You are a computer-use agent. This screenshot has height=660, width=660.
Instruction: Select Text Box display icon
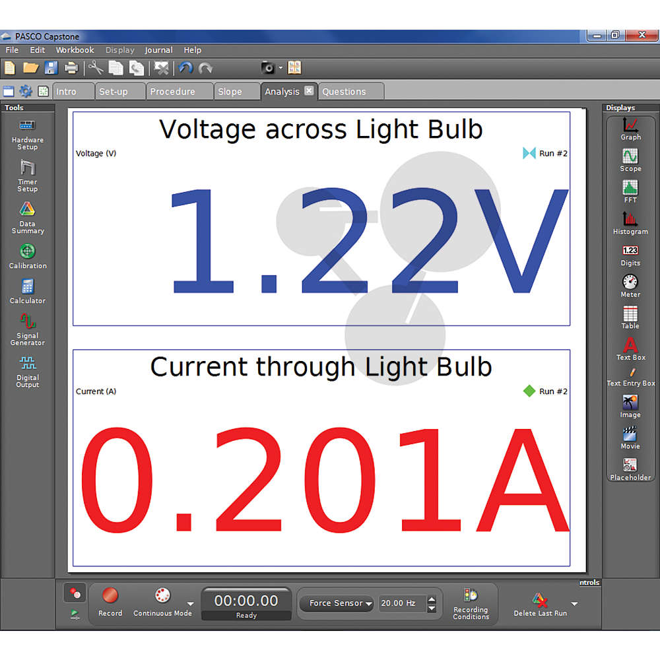point(630,349)
